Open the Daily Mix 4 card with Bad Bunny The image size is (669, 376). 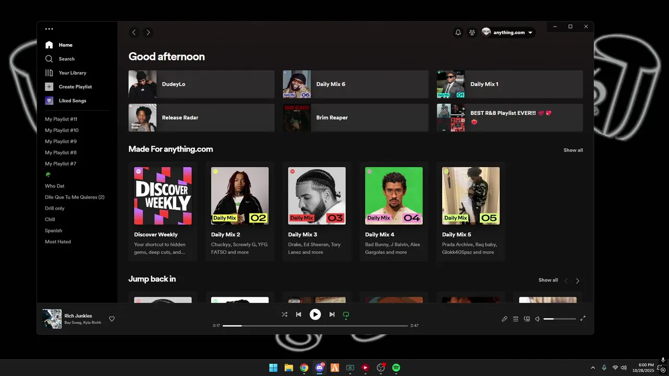tap(394, 211)
